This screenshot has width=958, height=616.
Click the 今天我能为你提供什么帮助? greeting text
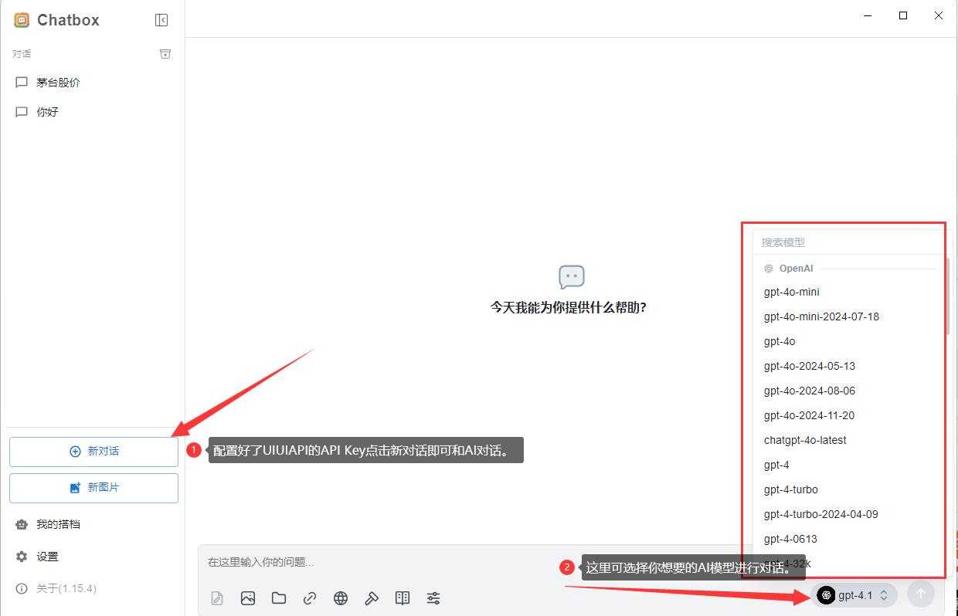[569, 307]
